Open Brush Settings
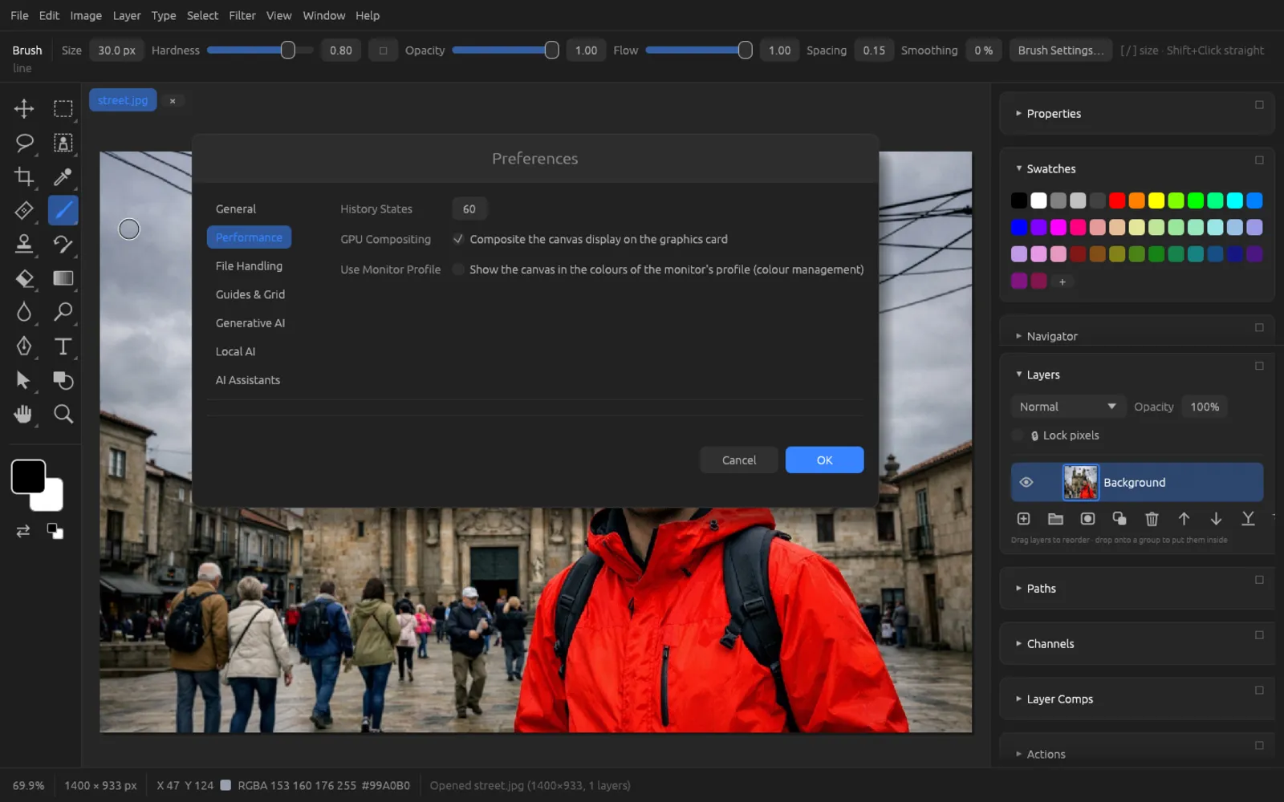This screenshot has width=1284, height=802. tap(1061, 51)
